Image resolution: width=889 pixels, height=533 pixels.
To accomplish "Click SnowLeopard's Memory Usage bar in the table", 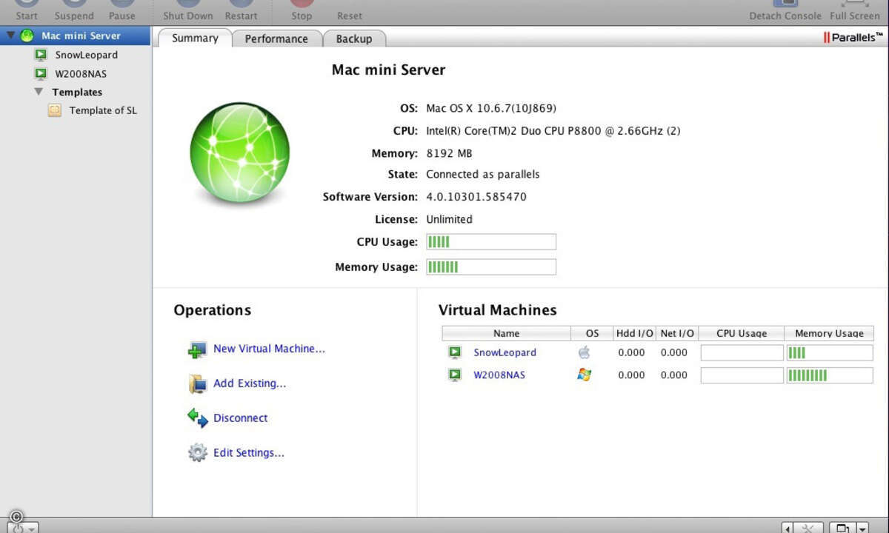I will pos(829,353).
